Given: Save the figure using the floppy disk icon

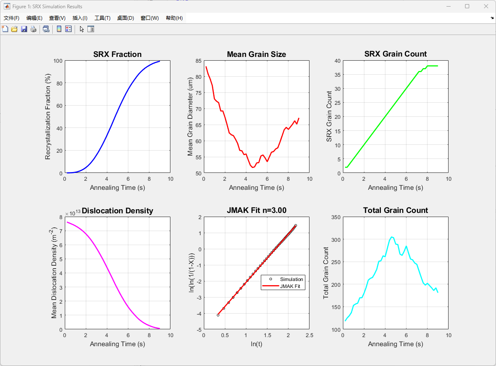Looking at the screenshot, I should point(24,29).
